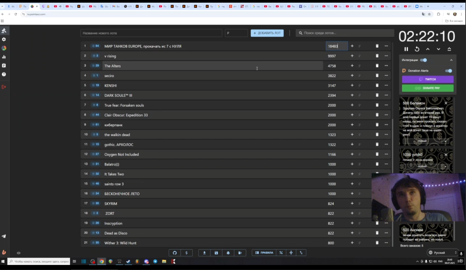Dismiss the 500 Беламон donation card

tap(446, 103)
